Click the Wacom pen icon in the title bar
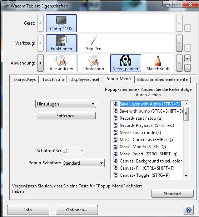199x217 pixels. pyautogui.click(x=6, y=6)
